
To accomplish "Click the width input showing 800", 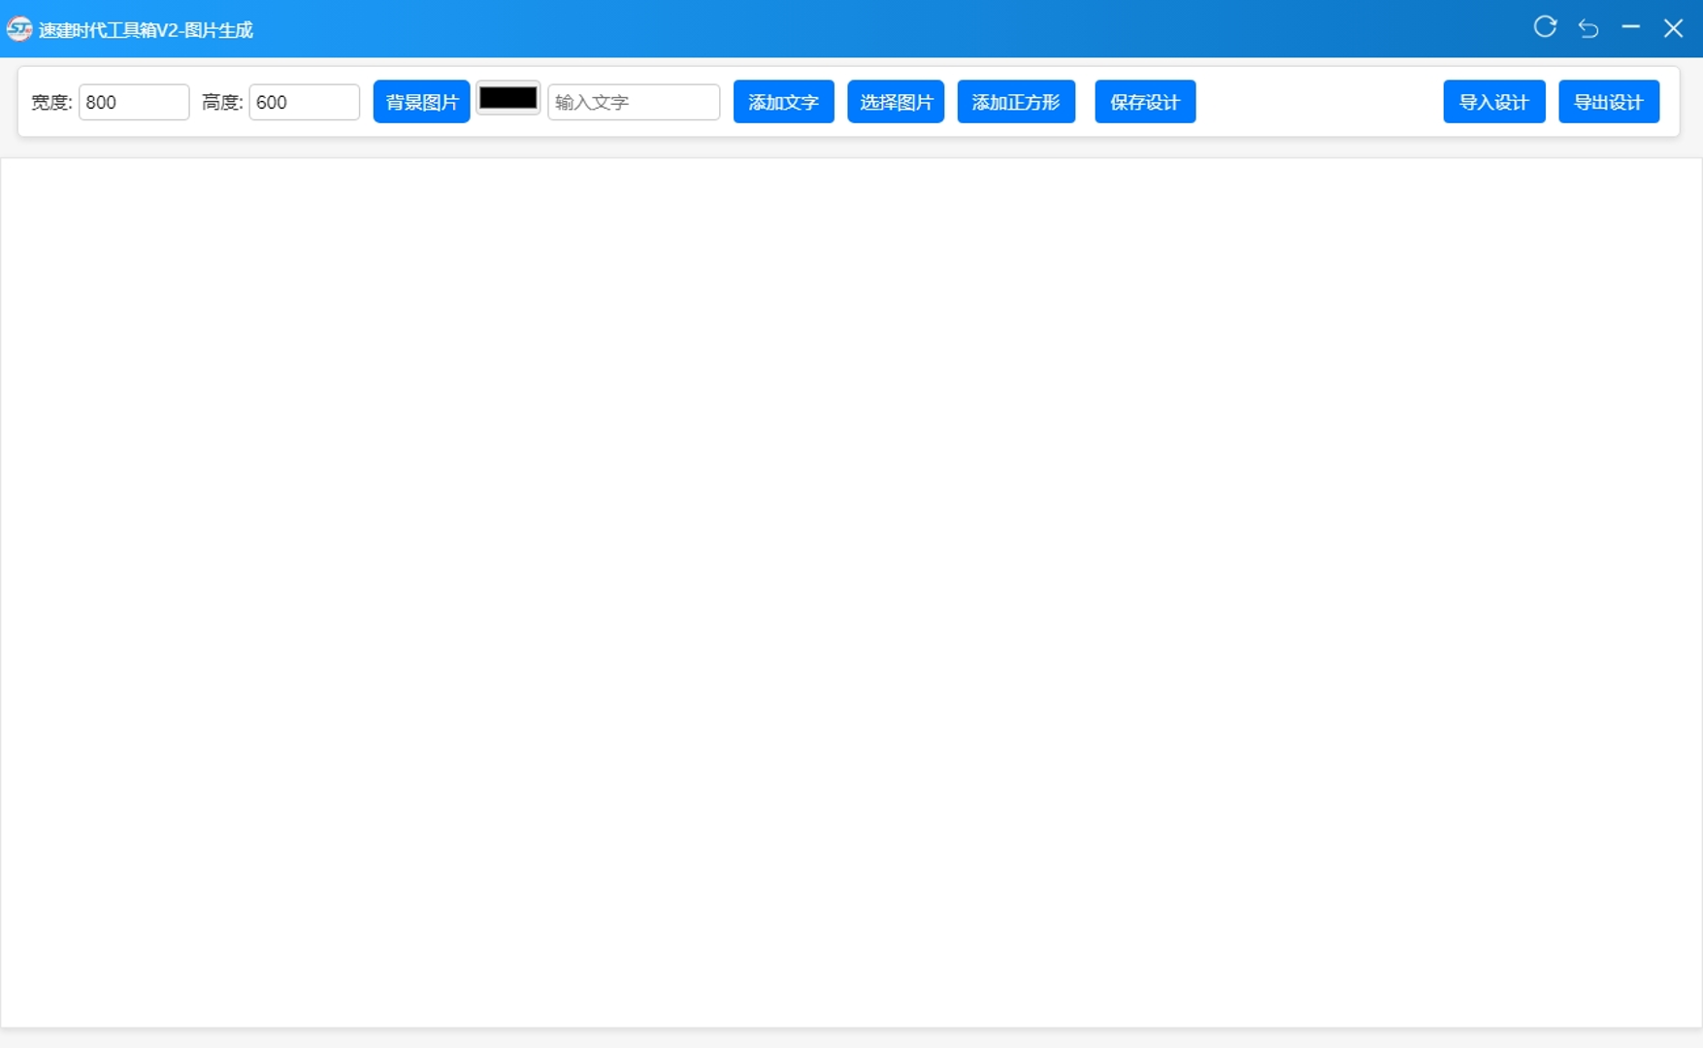I will coord(134,102).
